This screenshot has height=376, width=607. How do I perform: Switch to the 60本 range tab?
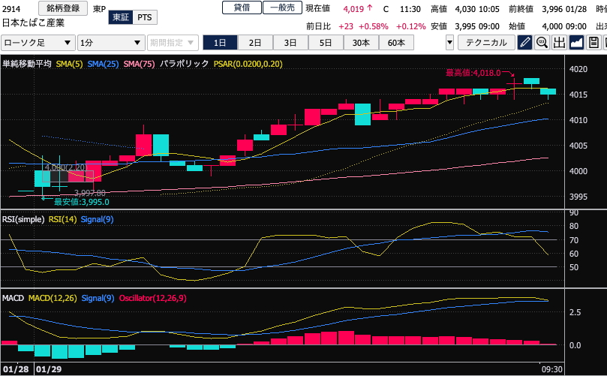(x=396, y=43)
